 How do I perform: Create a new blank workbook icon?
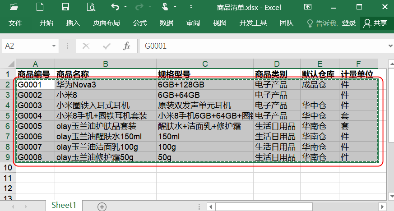point(40,7)
